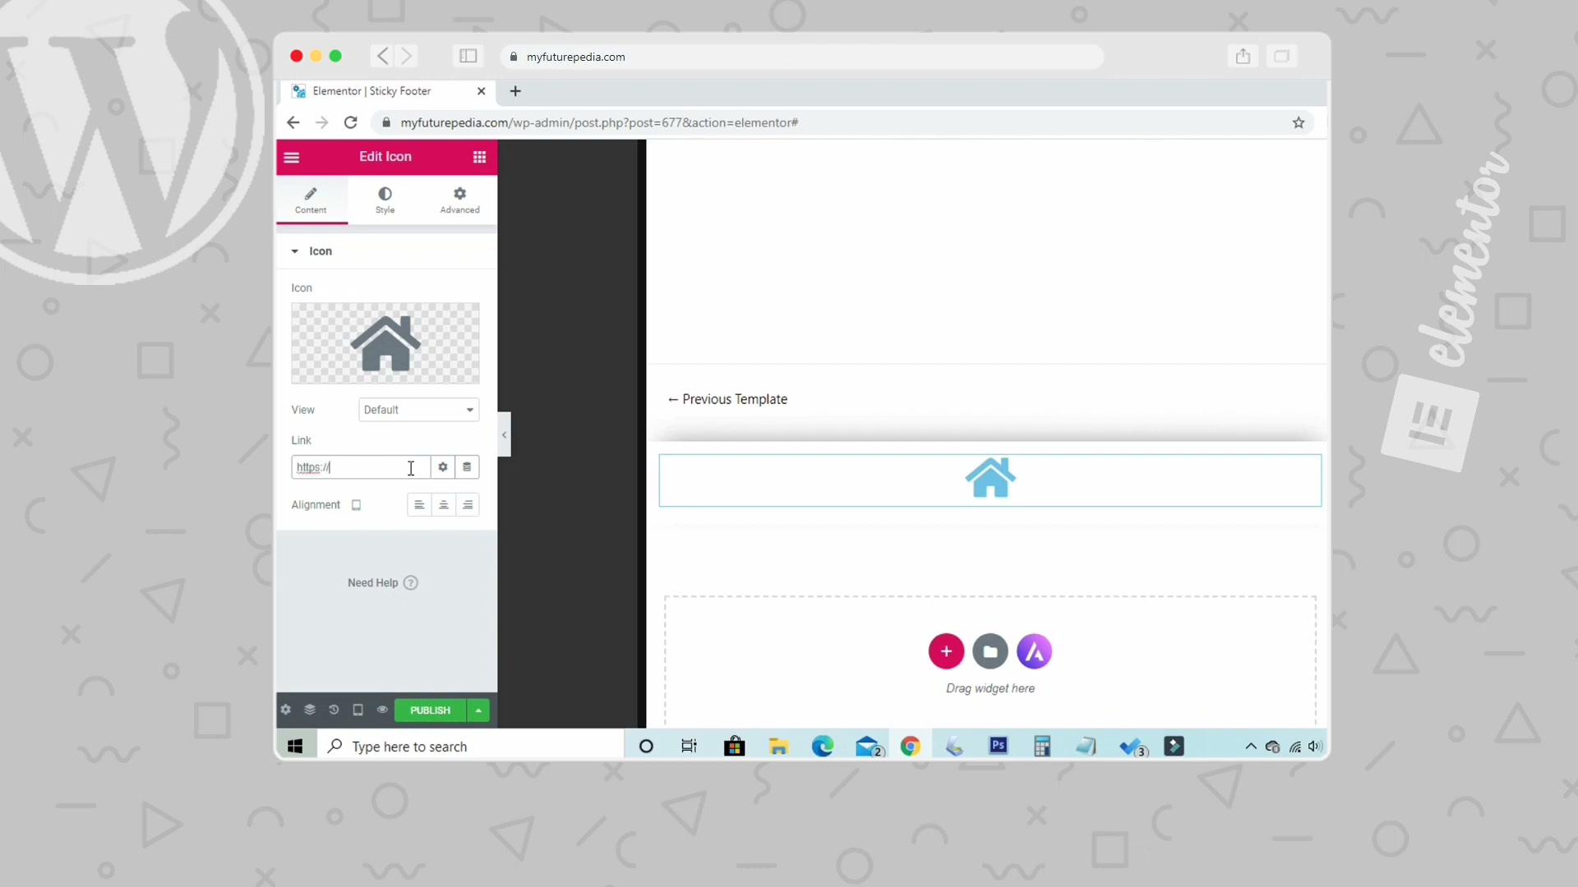This screenshot has height=887, width=1578.
Task: Go forward in browser
Action: [x=322, y=122]
